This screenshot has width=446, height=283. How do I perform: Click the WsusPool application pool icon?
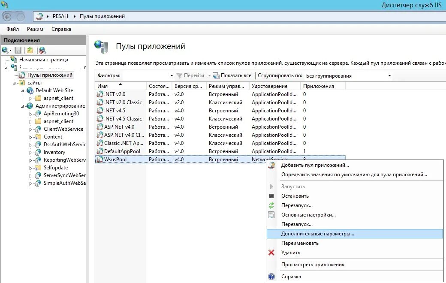(x=99, y=159)
